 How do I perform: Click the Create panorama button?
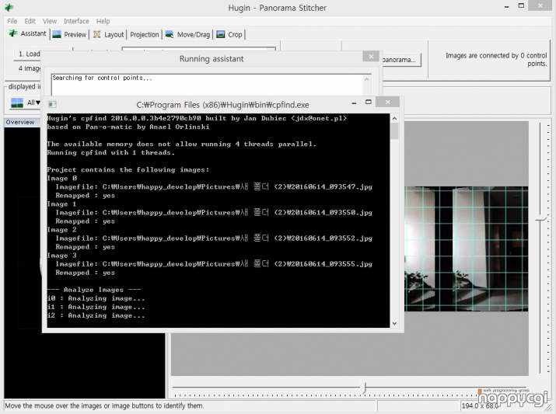401,60
